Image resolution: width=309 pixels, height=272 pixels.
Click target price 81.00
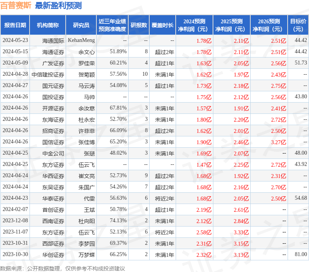pyautogui.click(x=301, y=254)
